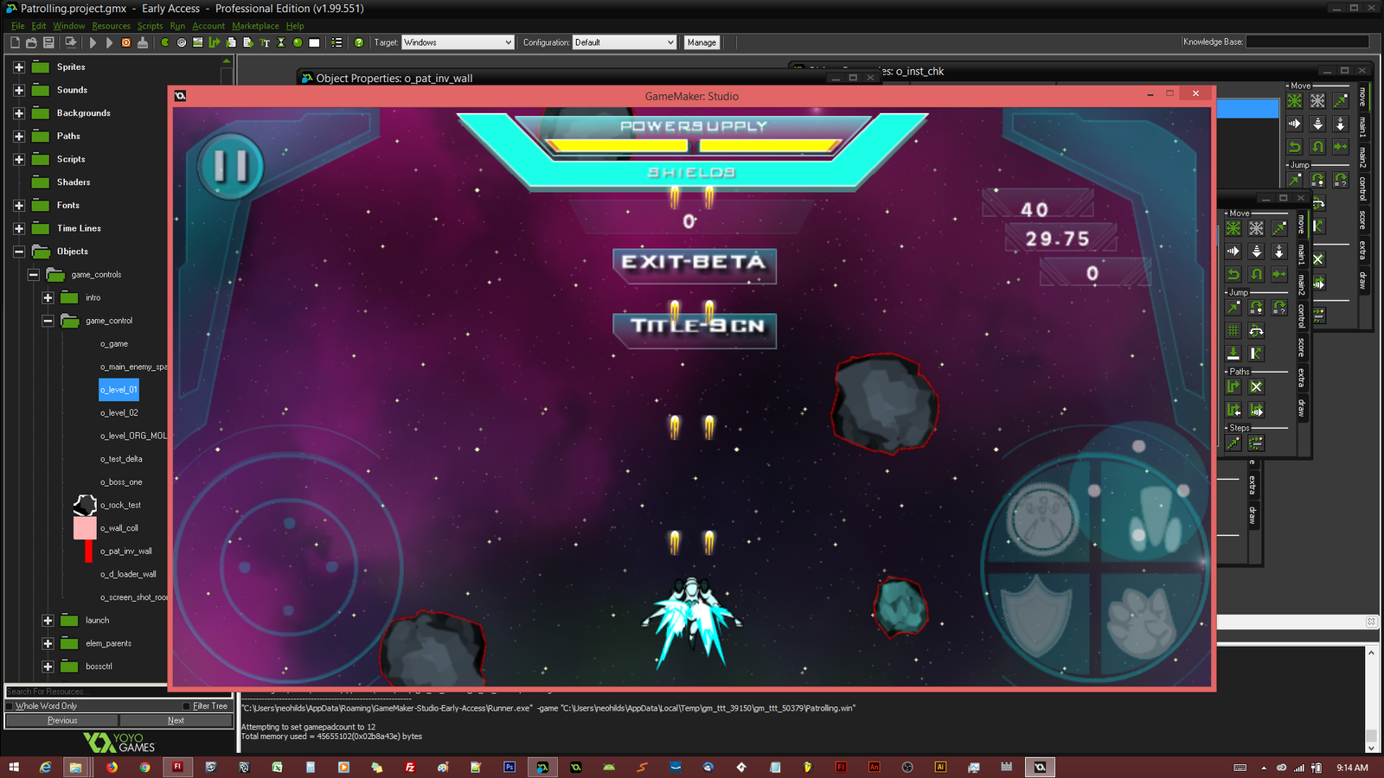
Task: Open the help question mark icon
Action: (359, 42)
